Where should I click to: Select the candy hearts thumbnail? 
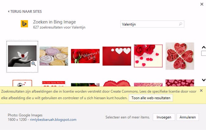[x=54, y=56]
